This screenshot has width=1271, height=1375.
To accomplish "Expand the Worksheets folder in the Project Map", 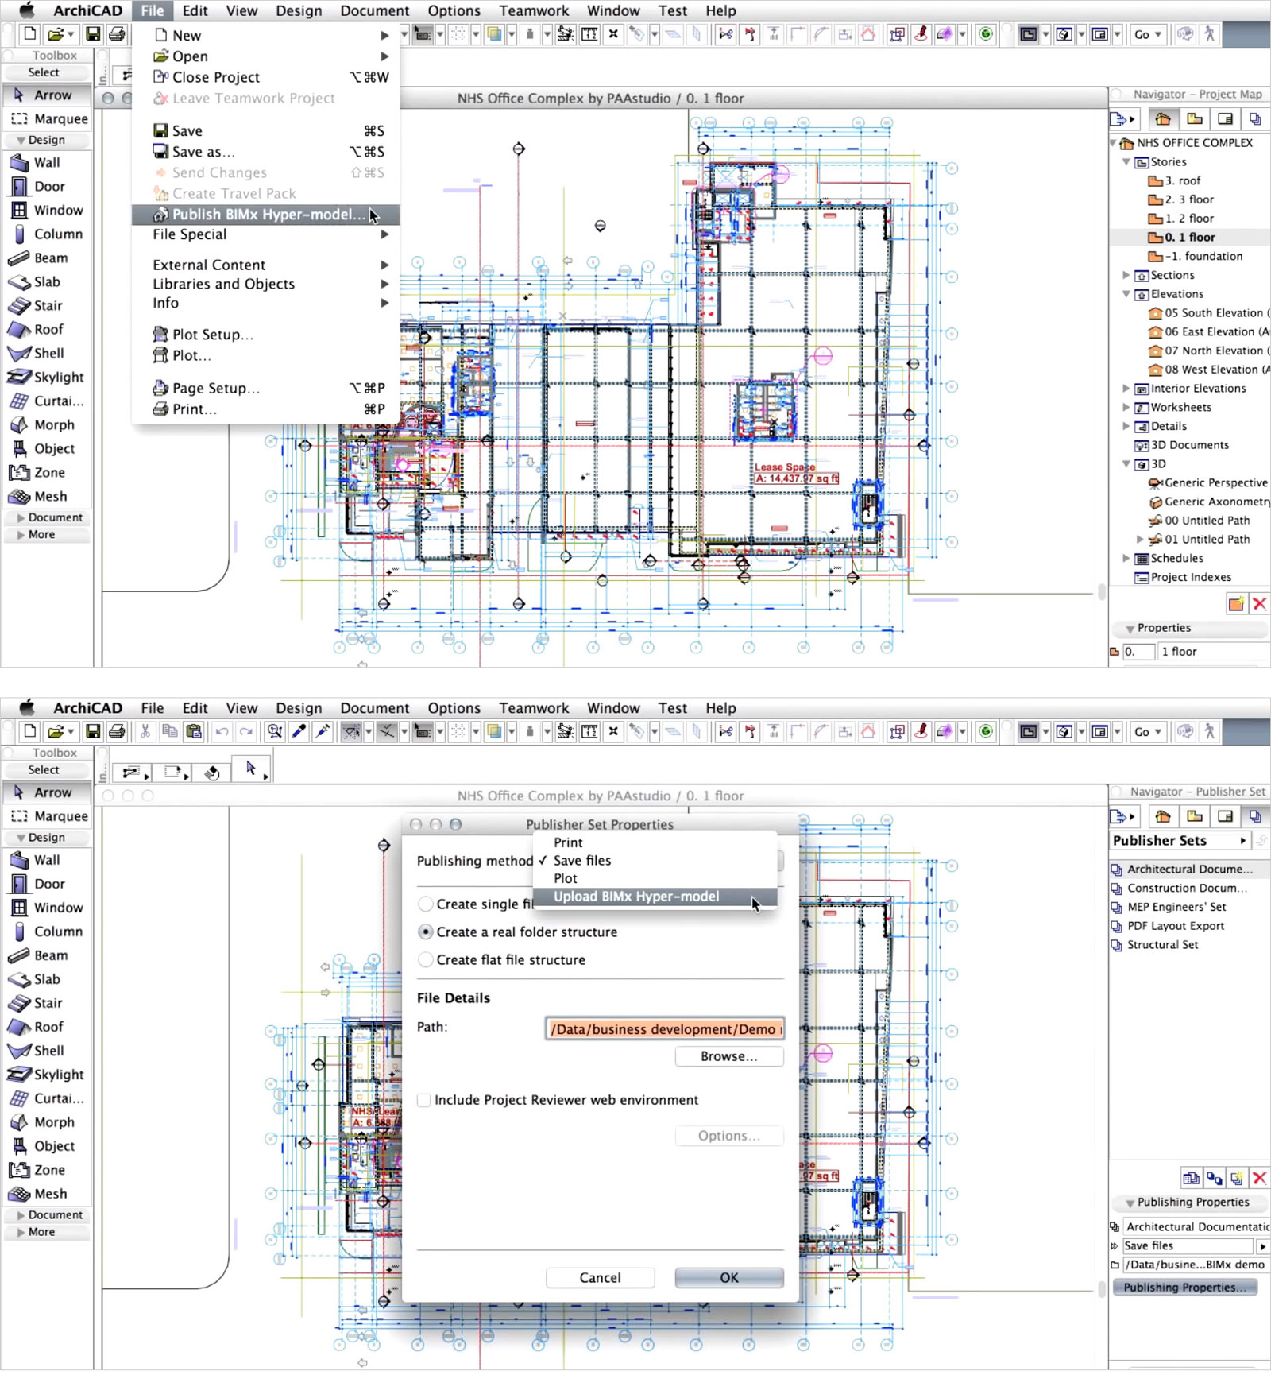I will [x=1126, y=407].
